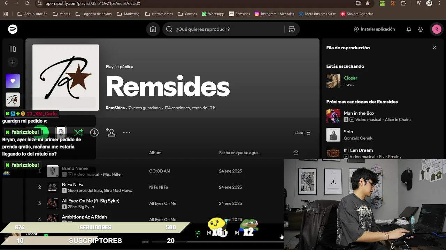
Task: Click Instalar aplicación
Action: tap(374, 29)
